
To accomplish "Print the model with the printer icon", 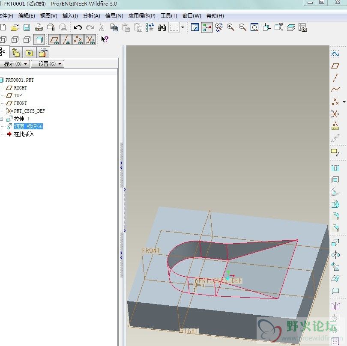I will (x=39, y=28).
